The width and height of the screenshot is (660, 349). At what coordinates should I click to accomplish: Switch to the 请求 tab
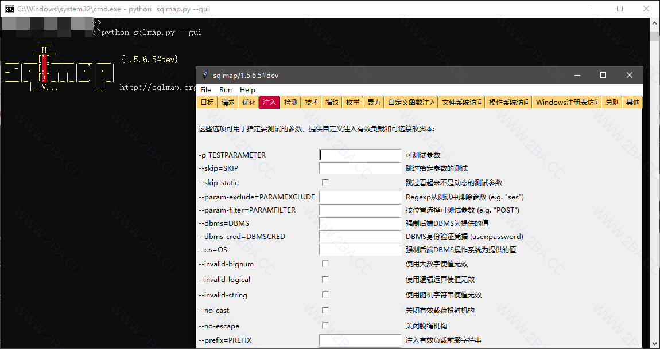[x=228, y=102]
